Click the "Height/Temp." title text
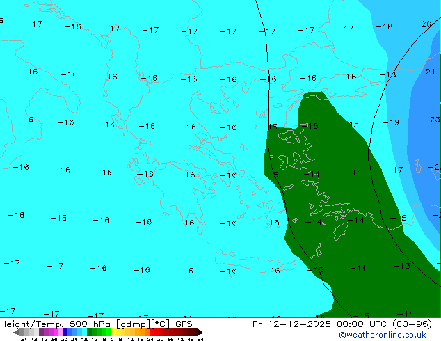Screen dimensions: 441x341 33,324
